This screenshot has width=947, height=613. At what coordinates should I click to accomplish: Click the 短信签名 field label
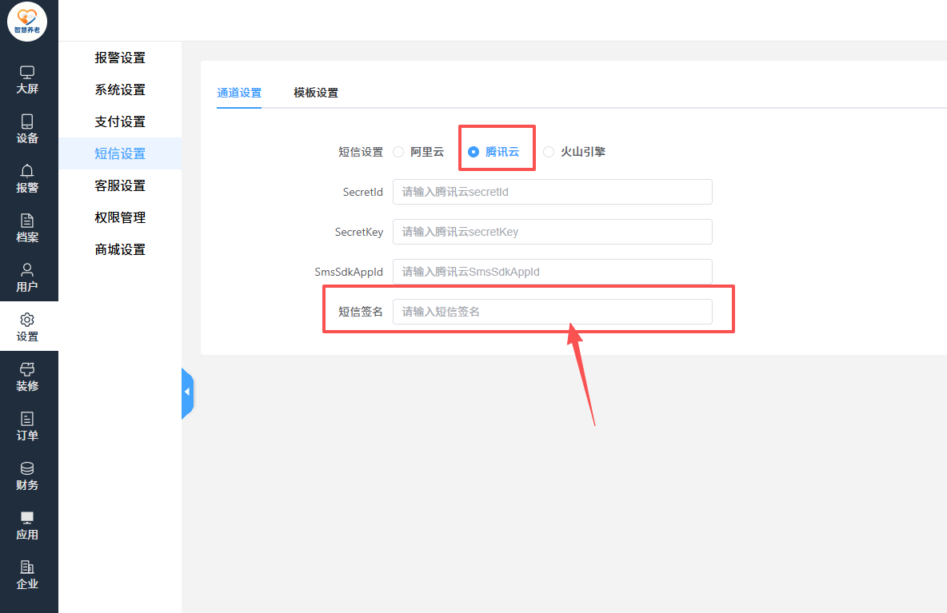[361, 312]
